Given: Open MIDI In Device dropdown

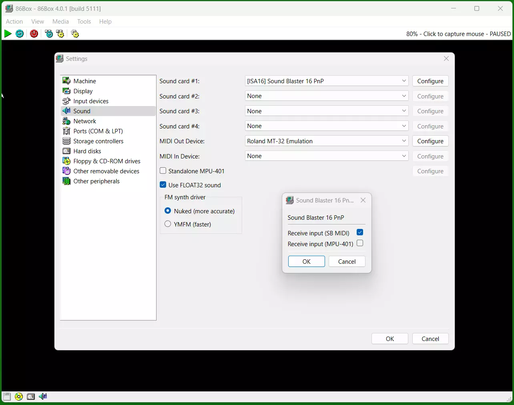Looking at the screenshot, I should 327,156.
